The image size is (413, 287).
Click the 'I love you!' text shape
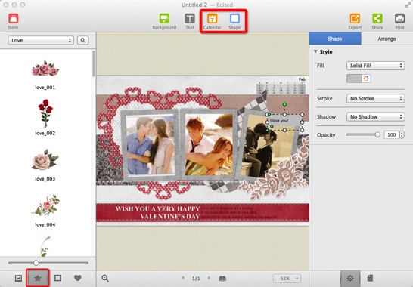click(284, 122)
